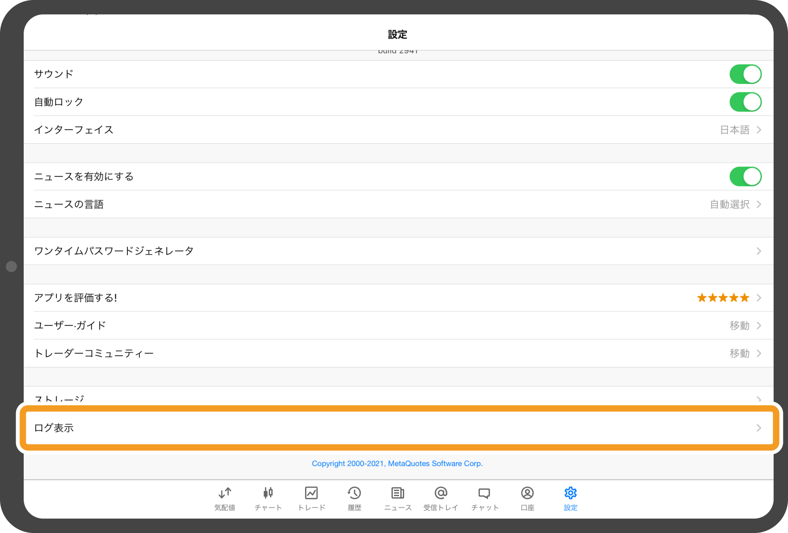Select the インターフェイス row label
The image size is (788, 533).
74,130
